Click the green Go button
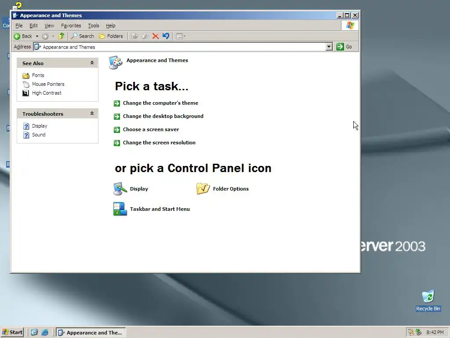Image resolution: width=450 pixels, height=338 pixels. click(x=344, y=47)
